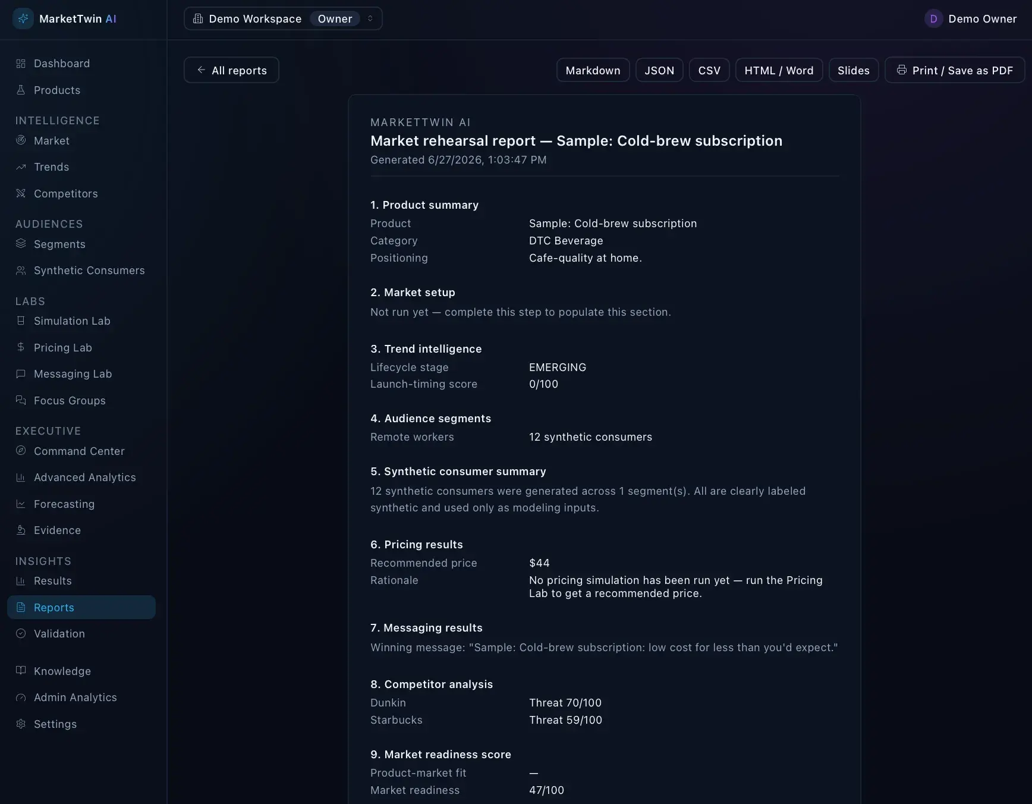Click the Forecasting chart icon
This screenshot has height=804, width=1032.
tap(21, 504)
